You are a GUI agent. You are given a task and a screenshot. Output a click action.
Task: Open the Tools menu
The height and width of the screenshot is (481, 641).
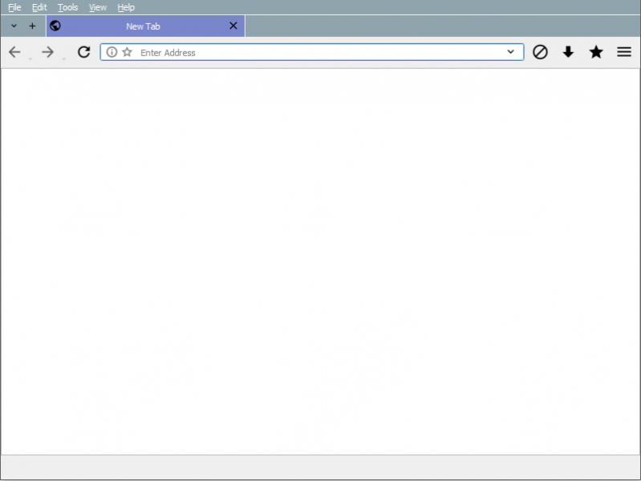pyautogui.click(x=68, y=7)
